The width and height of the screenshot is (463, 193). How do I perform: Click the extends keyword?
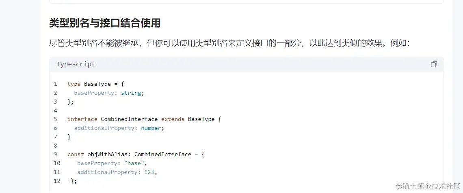(173, 119)
